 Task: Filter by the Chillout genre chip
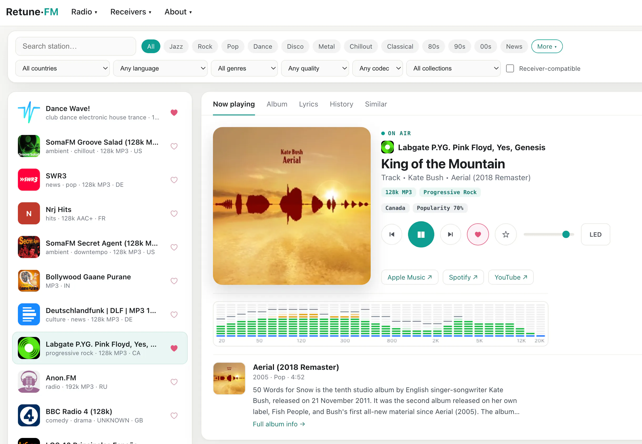pyautogui.click(x=361, y=47)
